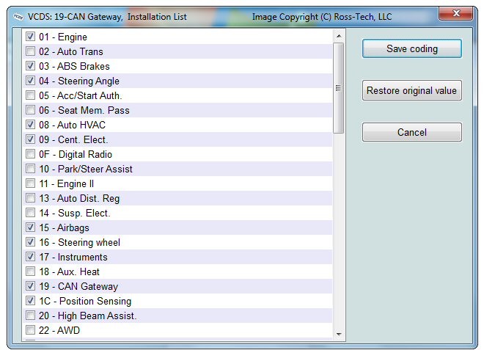
Task: Enable the 18 - Aux. Heat checkbox
Action: [x=30, y=271]
